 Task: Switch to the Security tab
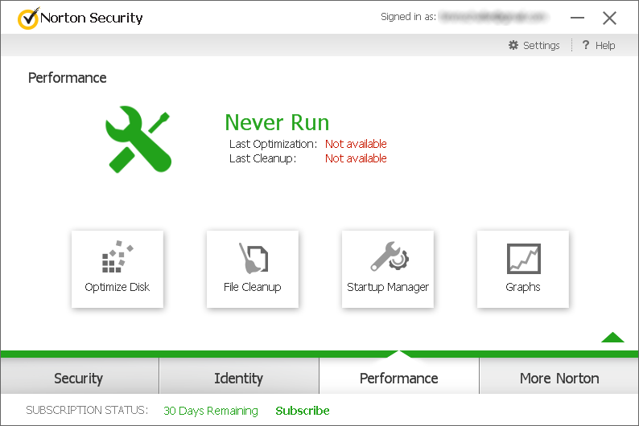[x=79, y=378]
